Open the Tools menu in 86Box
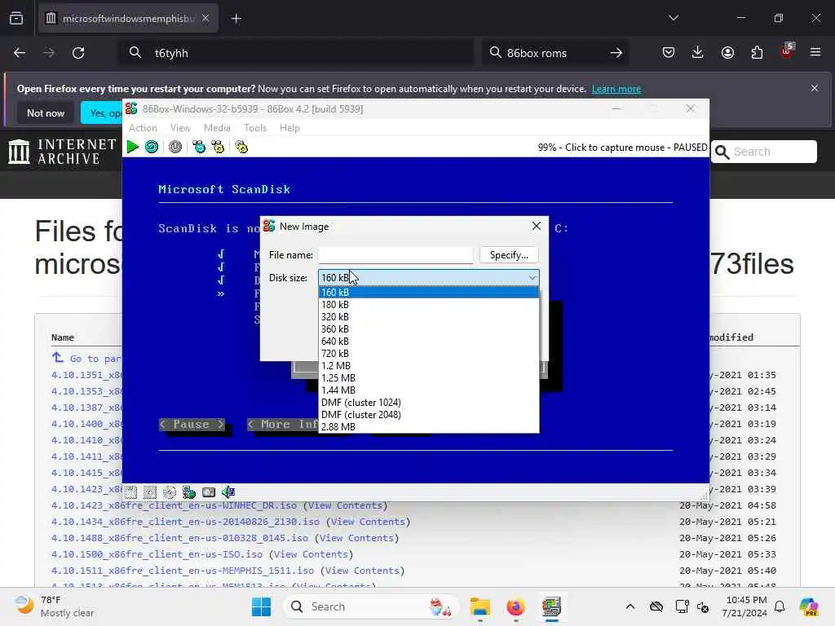Viewport: 835px width, 626px height. click(254, 128)
